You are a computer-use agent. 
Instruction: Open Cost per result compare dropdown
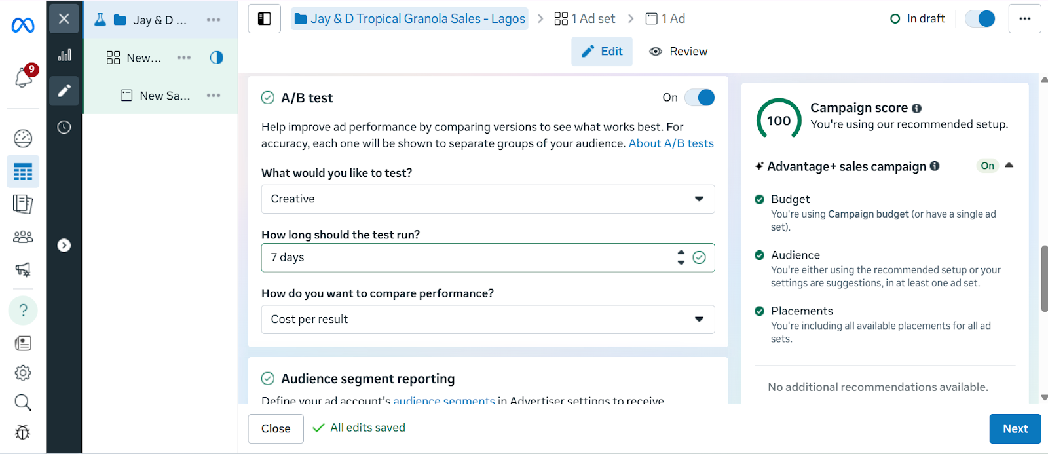pos(488,320)
